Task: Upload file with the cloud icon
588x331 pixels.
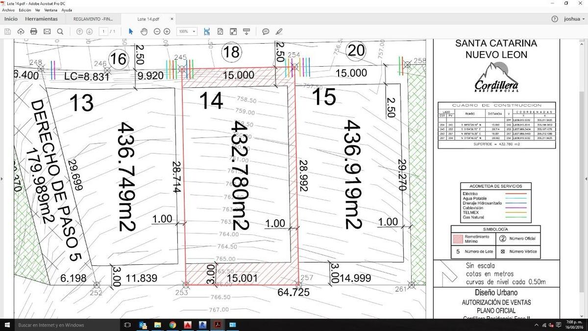Action: point(21,31)
